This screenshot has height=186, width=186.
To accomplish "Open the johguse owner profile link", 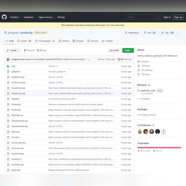I will (13, 33).
